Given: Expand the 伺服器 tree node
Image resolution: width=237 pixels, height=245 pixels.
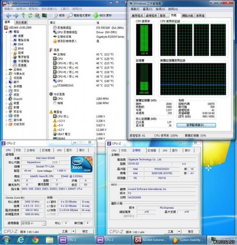Looking at the screenshot, I should (x=6, y=78).
